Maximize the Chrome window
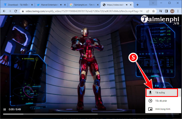The image size is (182, 119). [x=169, y=3]
